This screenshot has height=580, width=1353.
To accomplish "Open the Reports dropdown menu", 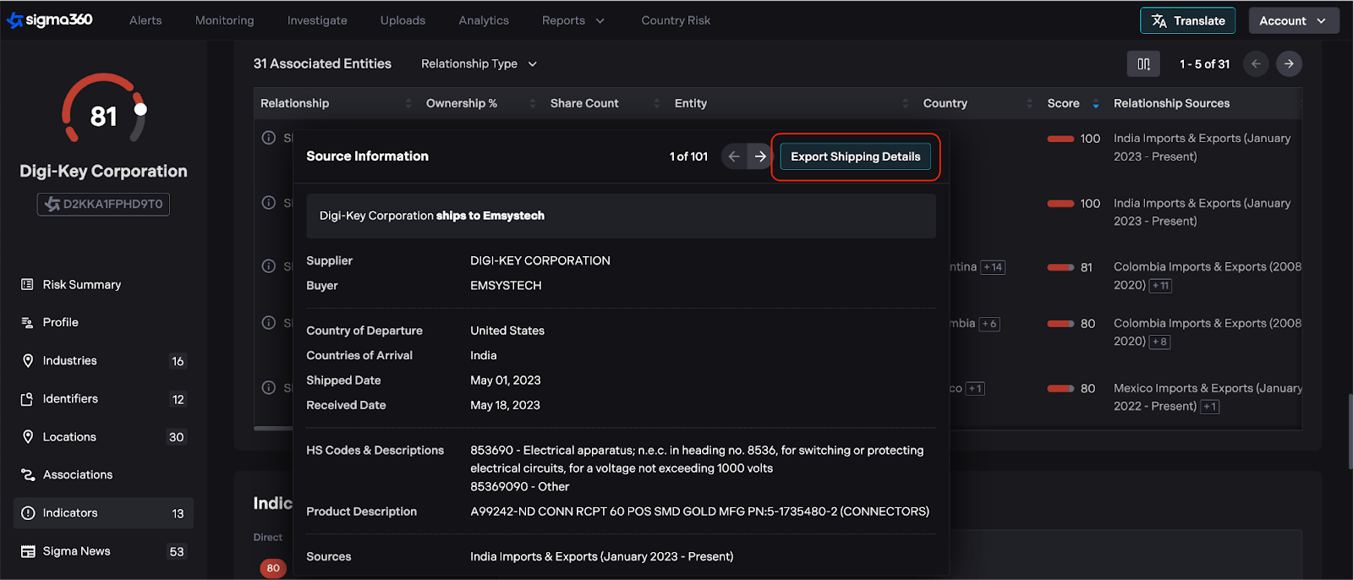I will pyautogui.click(x=572, y=20).
